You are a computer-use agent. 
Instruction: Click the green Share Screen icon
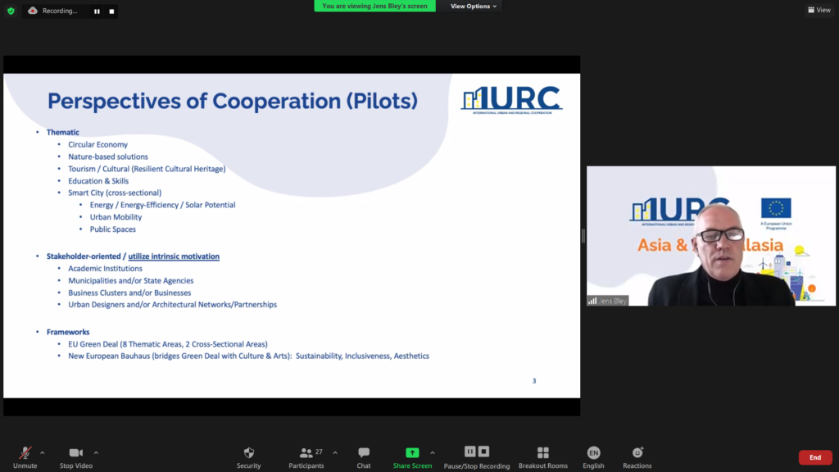(x=412, y=452)
